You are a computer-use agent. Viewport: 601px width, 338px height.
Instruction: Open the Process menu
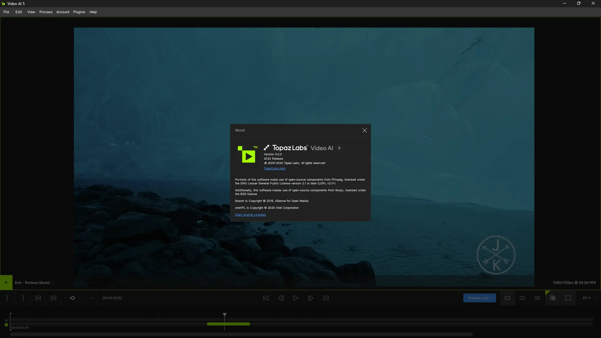(x=46, y=12)
